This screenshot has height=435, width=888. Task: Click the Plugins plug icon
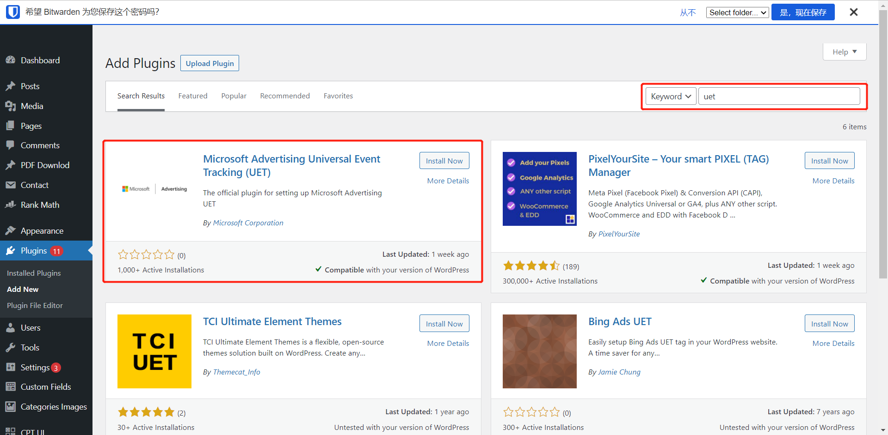tap(11, 250)
